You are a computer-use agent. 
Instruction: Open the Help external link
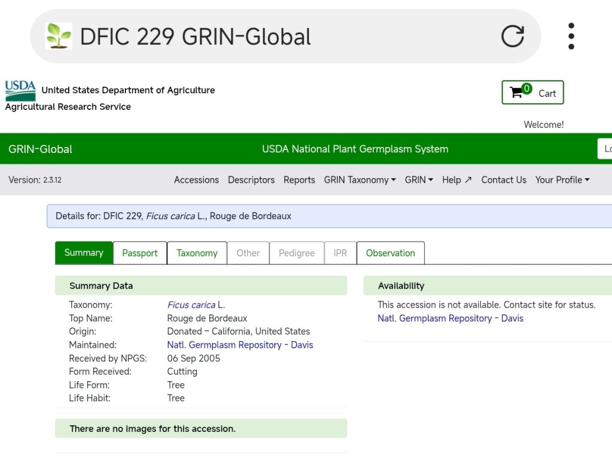[457, 180]
